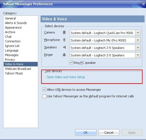Select the Ignore List category
Viewport: 146px width, 140px height.
tap(12, 46)
